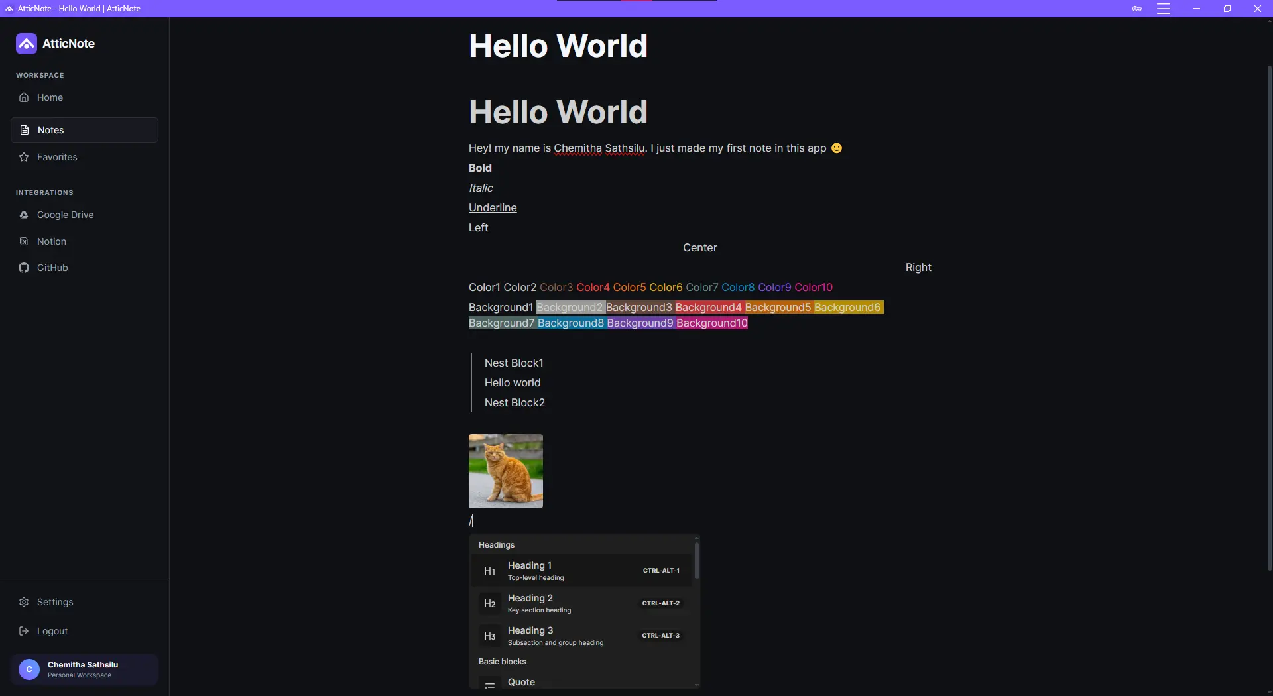The width and height of the screenshot is (1273, 696).
Task: Click the first Hello World title
Action: (x=558, y=46)
